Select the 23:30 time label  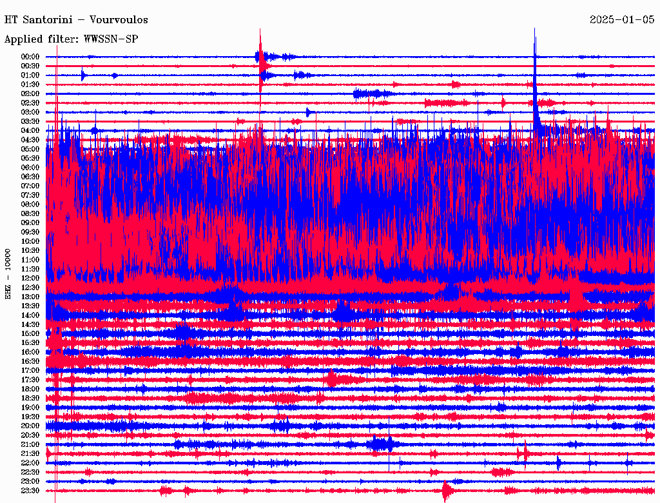point(30,491)
